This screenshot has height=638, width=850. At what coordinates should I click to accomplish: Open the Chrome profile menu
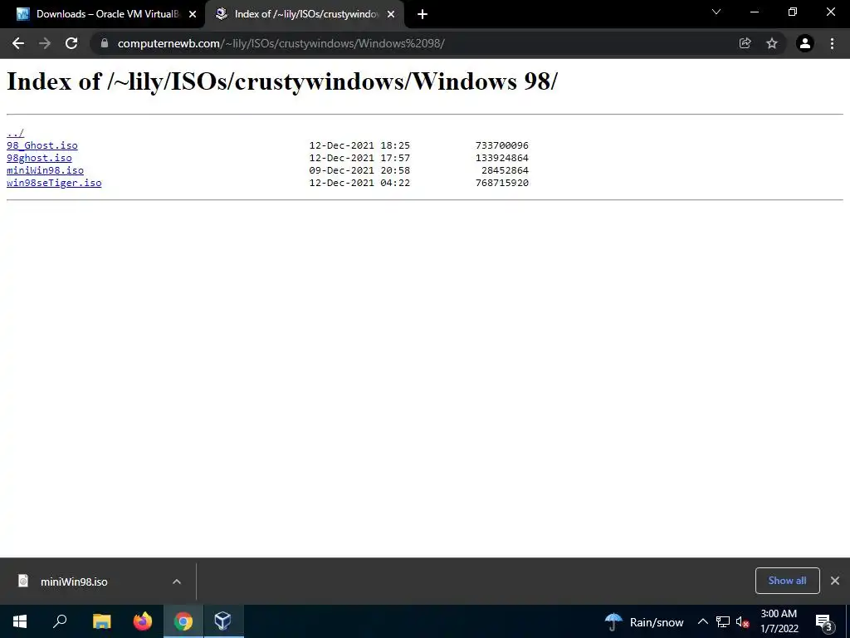[805, 43]
